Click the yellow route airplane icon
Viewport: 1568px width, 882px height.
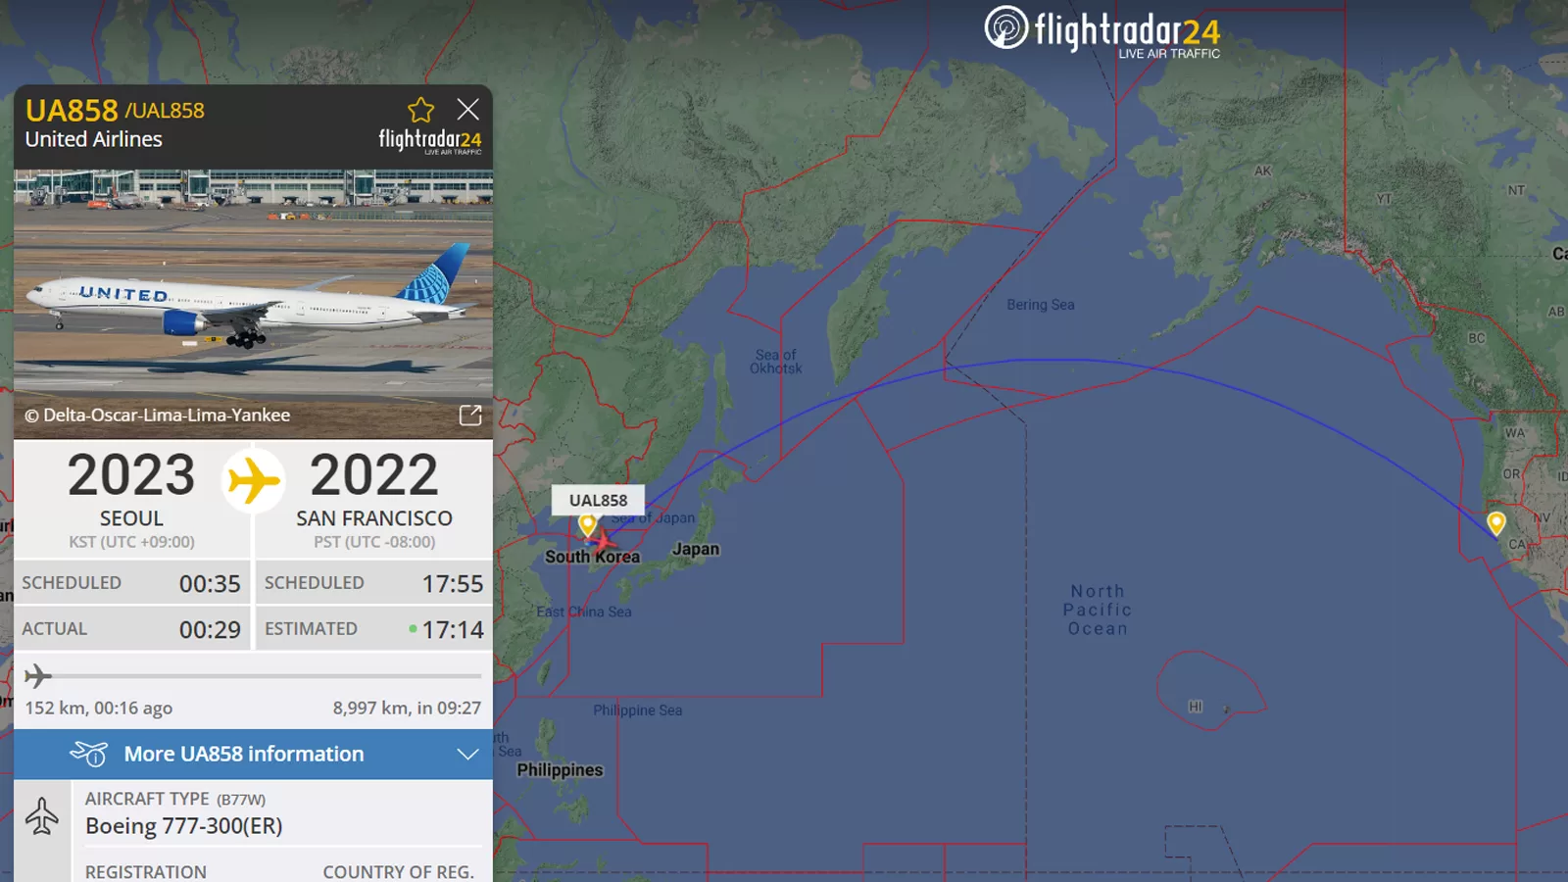(254, 481)
